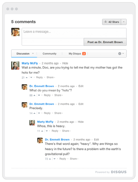Open the My Disqus tab

[x=75, y=54]
